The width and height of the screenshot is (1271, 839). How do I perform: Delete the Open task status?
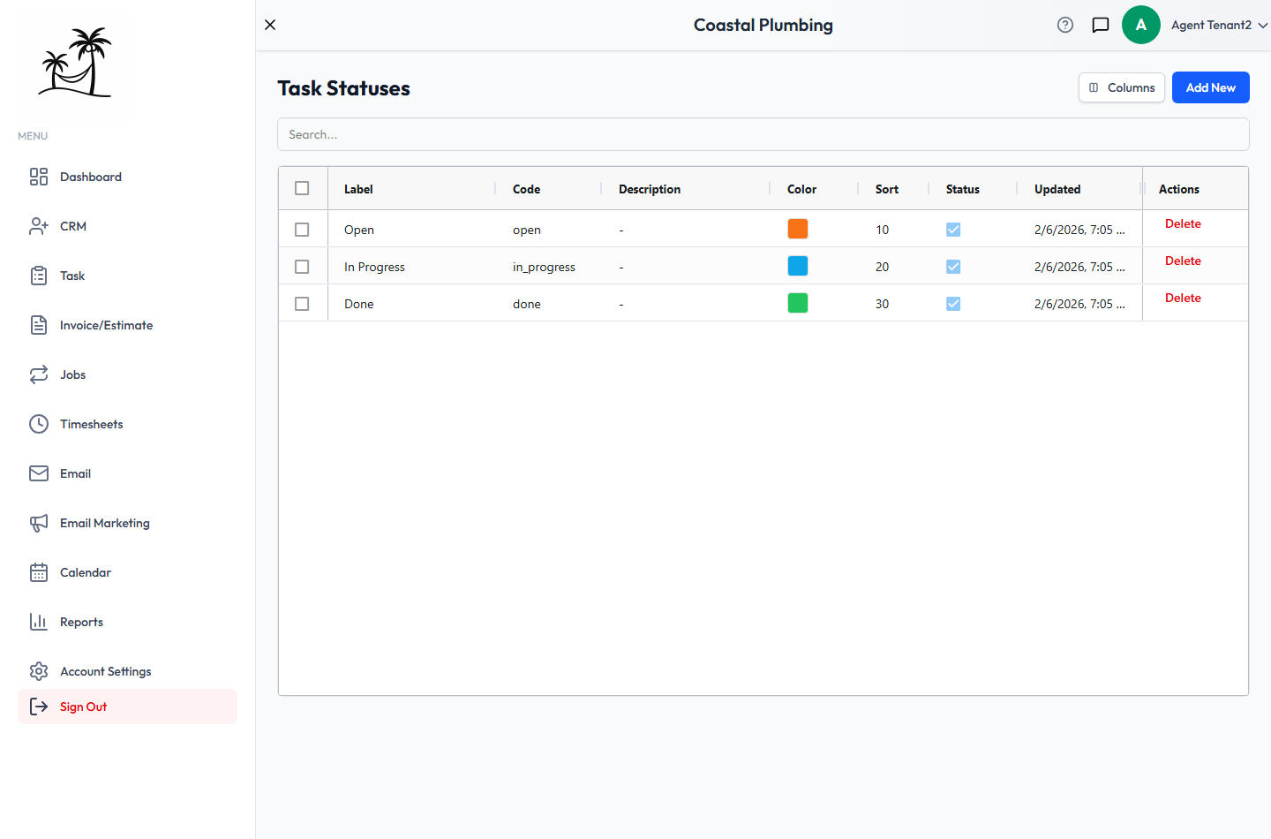[x=1183, y=223]
